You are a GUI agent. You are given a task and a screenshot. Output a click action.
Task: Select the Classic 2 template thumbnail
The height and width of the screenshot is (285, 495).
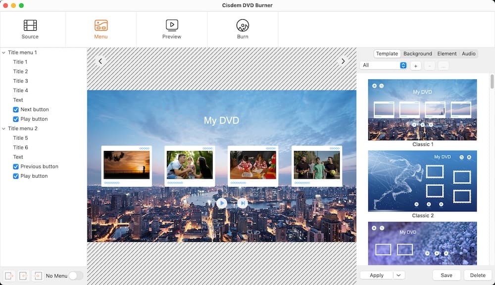coord(422,181)
